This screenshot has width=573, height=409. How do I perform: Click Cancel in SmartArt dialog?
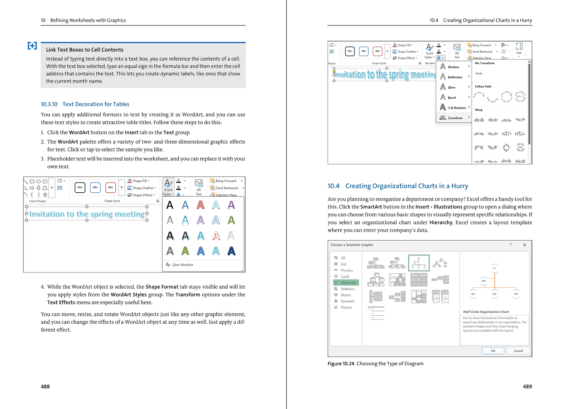pos(518,351)
